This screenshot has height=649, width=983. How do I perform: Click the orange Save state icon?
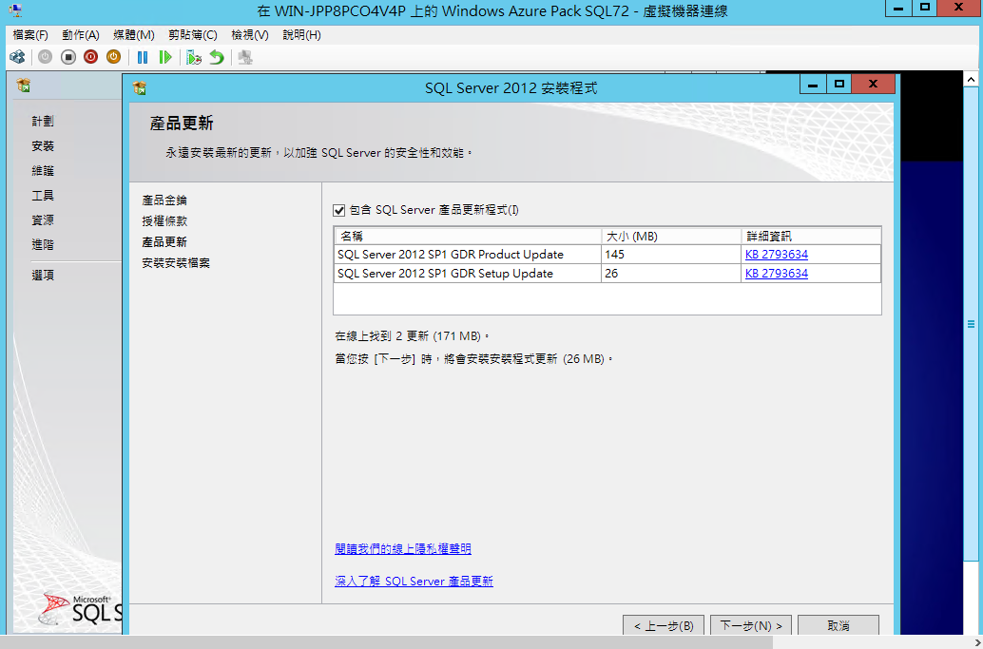(113, 58)
